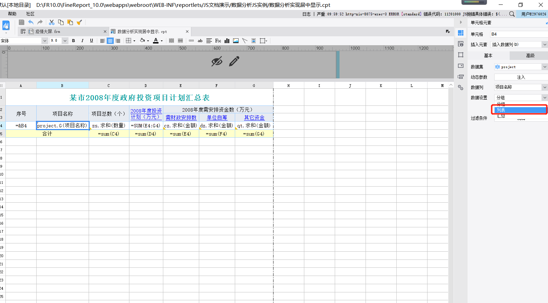Undo the last action

point(31,22)
